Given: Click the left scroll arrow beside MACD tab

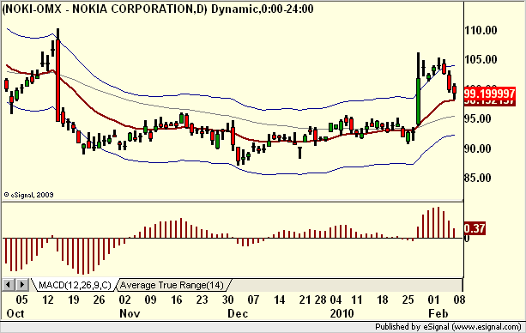Looking at the screenshot, I should click(x=8, y=285).
